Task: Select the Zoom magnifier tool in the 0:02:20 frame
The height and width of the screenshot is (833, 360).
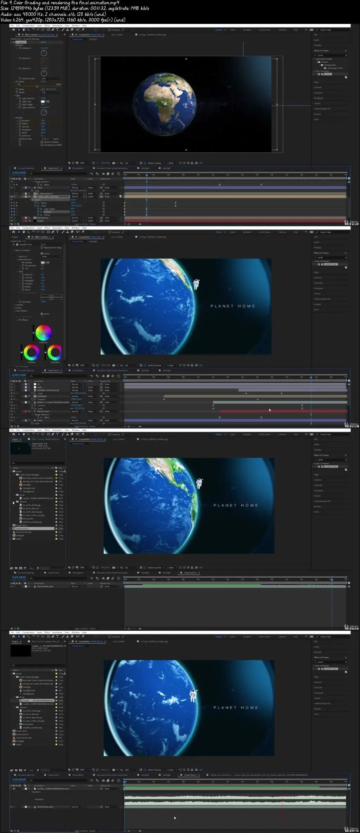Action: [x=27, y=30]
